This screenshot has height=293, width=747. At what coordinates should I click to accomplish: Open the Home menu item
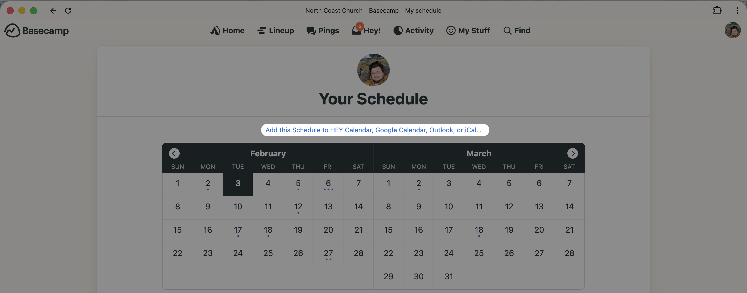tap(228, 31)
